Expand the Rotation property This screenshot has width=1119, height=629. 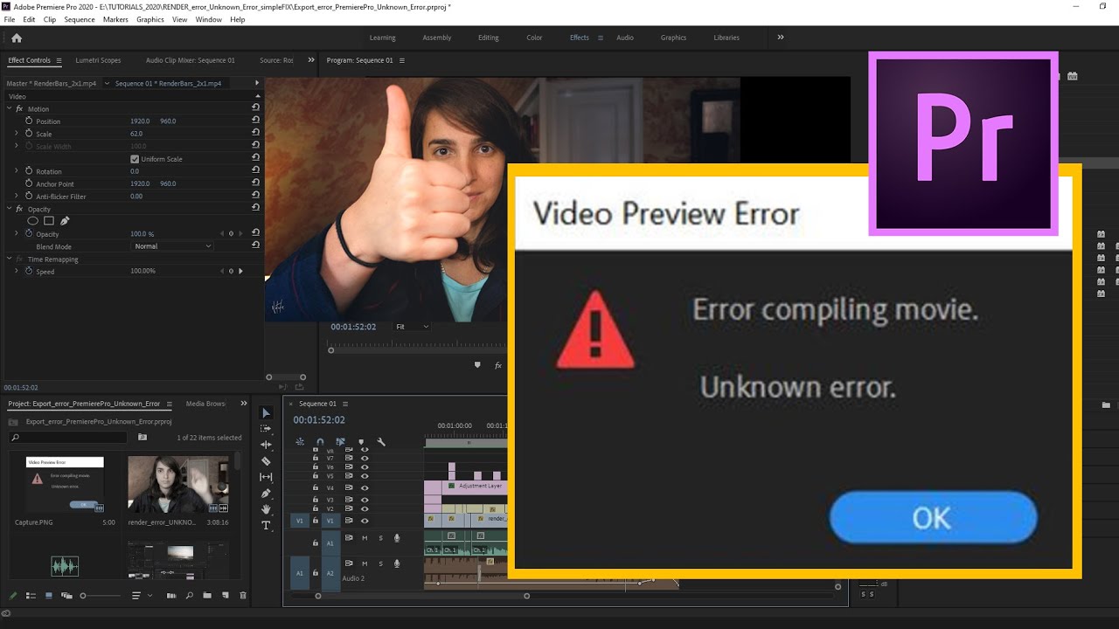(16, 171)
